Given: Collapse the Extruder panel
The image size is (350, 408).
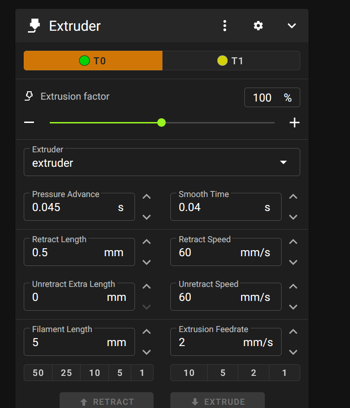Looking at the screenshot, I should (x=292, y=26).
